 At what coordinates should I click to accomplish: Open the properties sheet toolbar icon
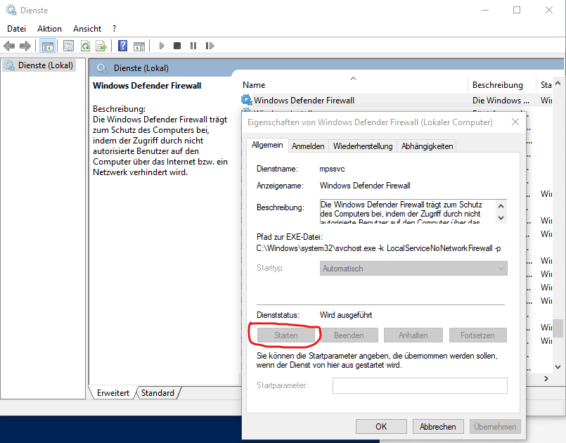[x=68, y=46]
